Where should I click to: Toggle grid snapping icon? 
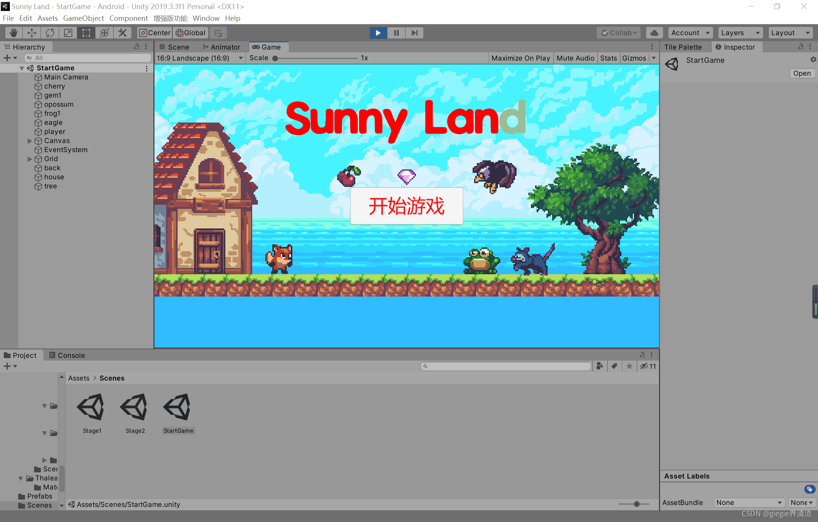218,33
